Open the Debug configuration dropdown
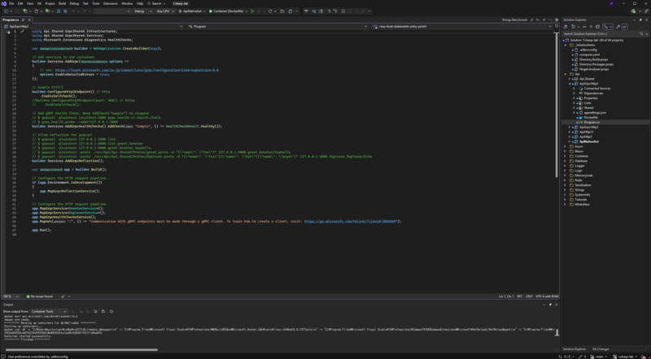 (143, 11)
